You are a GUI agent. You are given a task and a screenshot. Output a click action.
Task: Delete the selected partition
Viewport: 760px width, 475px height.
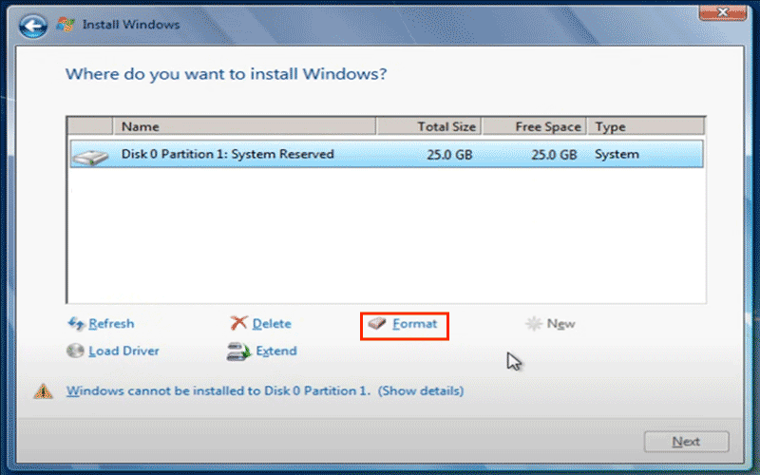tap(272, 323)
